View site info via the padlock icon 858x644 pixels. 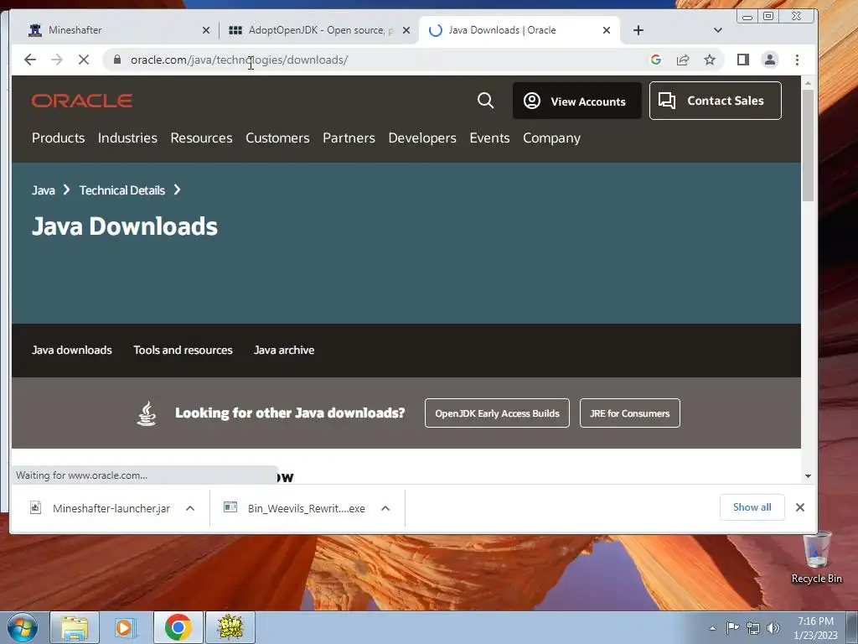pos(117,60)
